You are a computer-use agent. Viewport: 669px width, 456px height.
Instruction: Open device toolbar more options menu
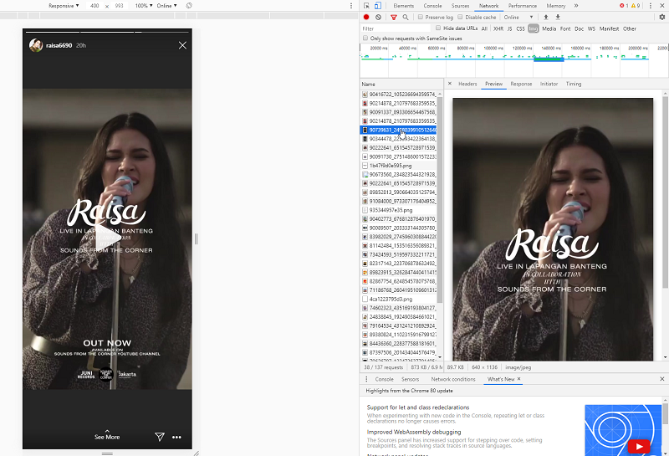coord(351,6)
